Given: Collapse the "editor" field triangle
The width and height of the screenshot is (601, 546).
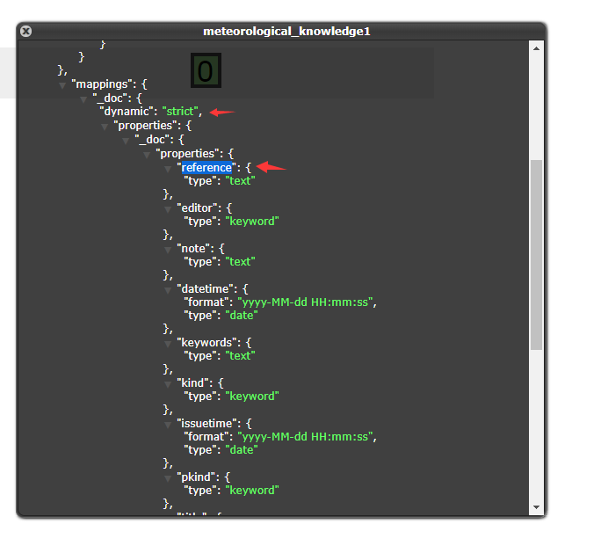Looking at the screenshot, I should point(168,208).
